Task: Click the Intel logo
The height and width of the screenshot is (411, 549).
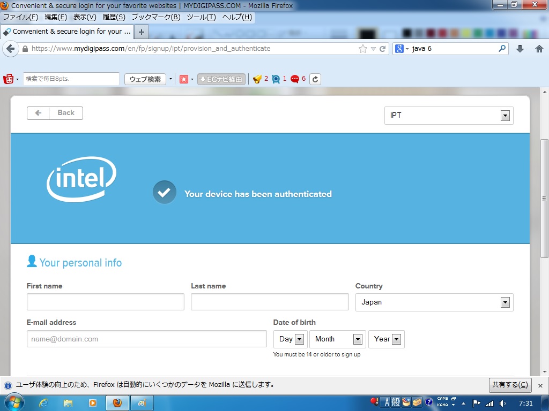Action: click(x=81, y=179)
